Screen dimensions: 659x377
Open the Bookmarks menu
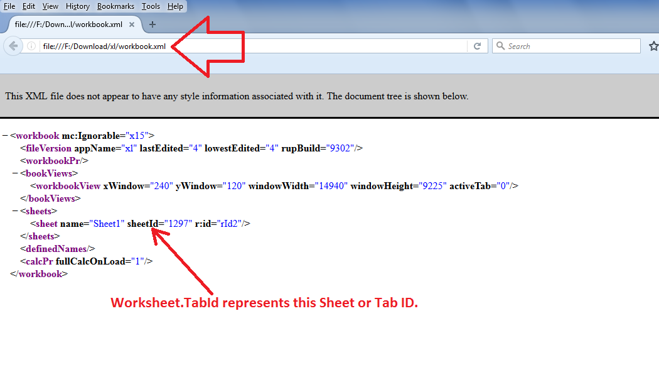coord(115,6)
